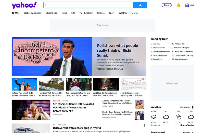This screenshot has width=204, height=133.
Task: Open Strictly's Les Dennis story headline
Action: point(73,107)
